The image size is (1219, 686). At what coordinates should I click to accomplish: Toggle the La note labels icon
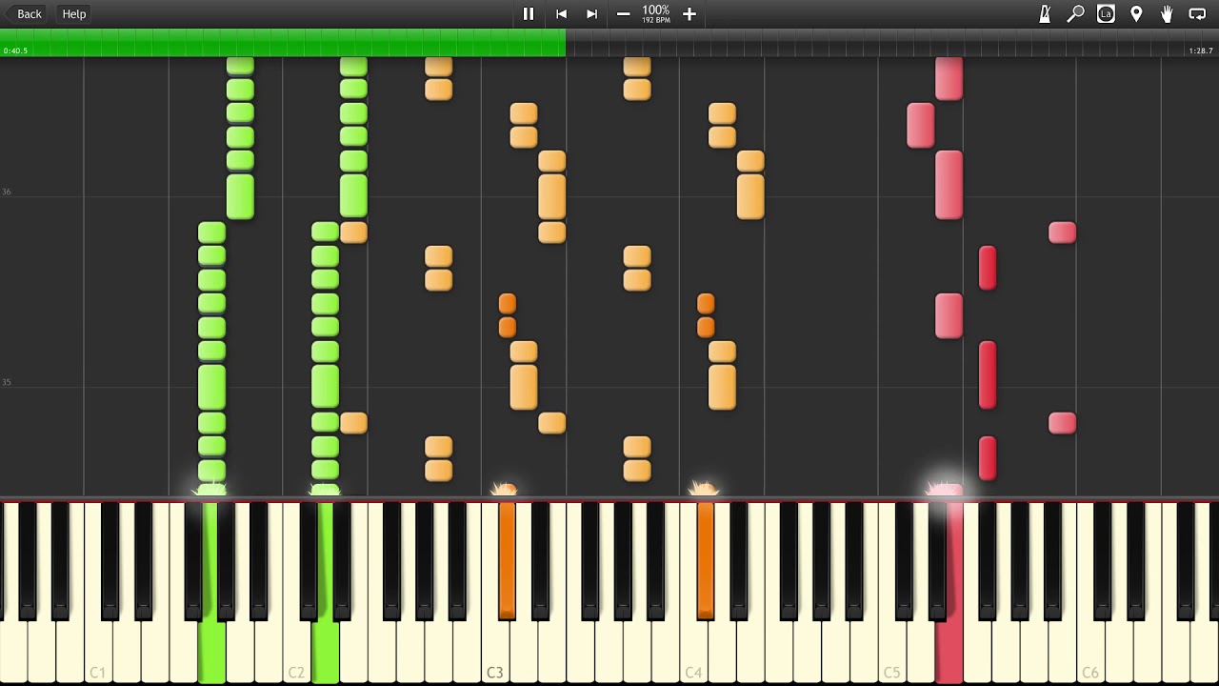coord(1106,13)
